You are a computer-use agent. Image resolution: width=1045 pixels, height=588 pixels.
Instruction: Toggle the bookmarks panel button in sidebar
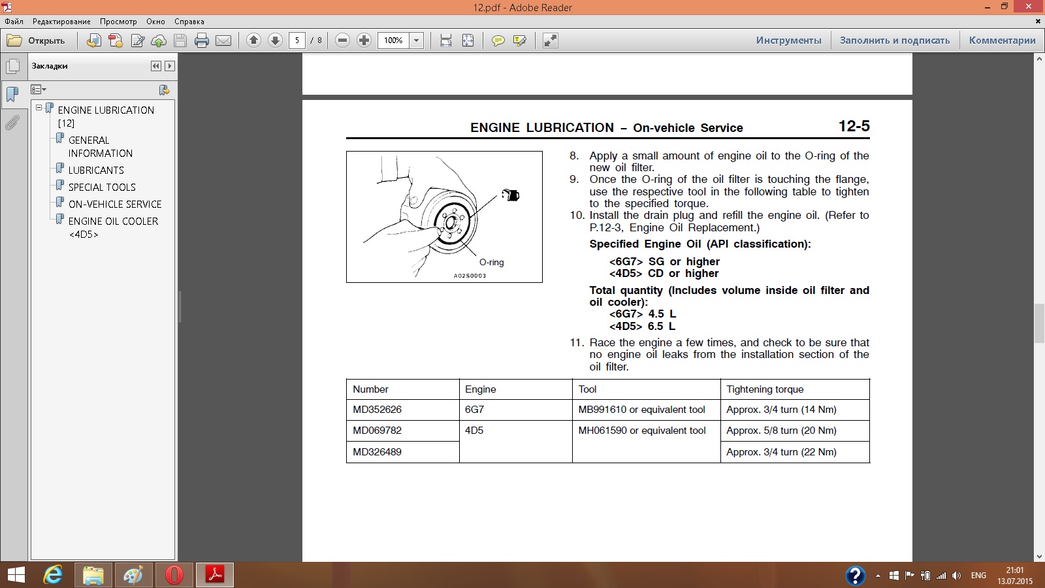[x=12, y=95]
